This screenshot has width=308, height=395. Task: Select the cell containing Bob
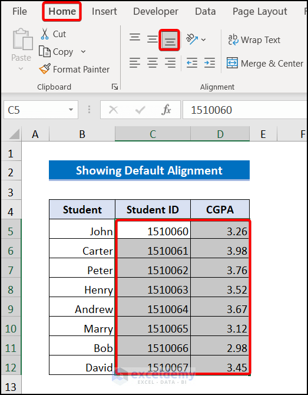click(82, 345)
